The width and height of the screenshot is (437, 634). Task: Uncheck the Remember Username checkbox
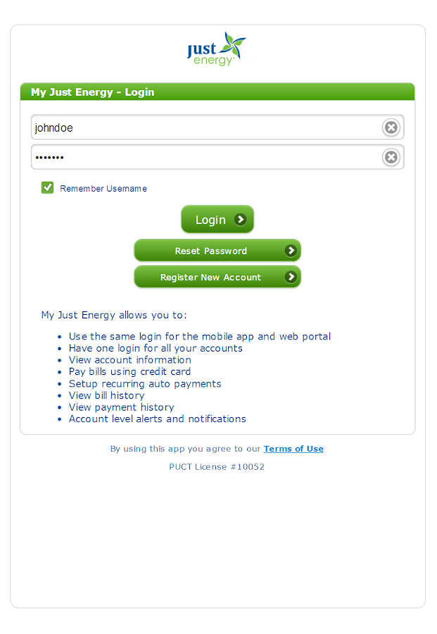[x=48, y=187]
